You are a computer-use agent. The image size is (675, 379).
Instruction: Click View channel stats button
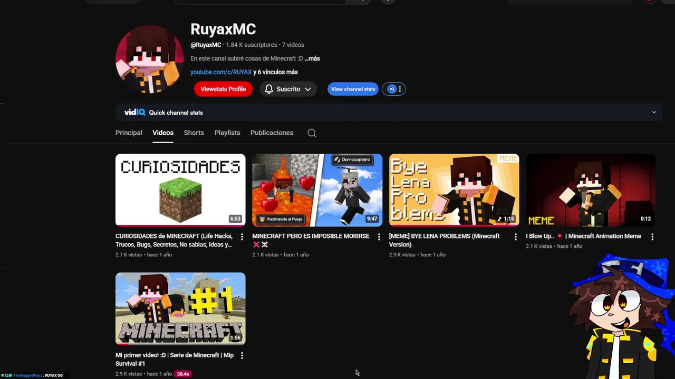(x=353, y=89)
